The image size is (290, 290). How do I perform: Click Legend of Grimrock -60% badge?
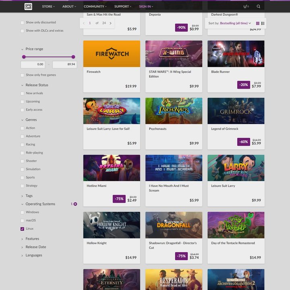pos(244,142)
